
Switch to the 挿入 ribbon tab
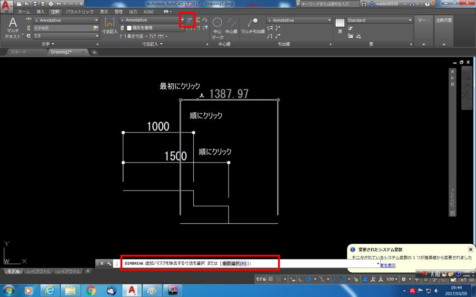pos(40,11)
